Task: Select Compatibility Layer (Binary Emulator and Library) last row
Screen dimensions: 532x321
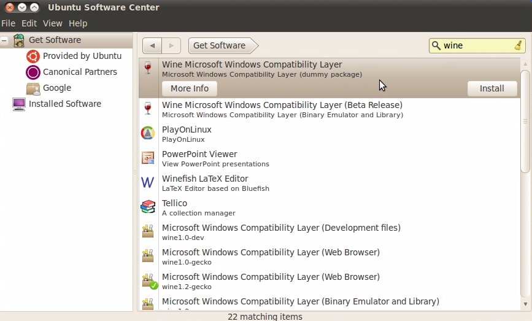Action: [x=330, y=303]
